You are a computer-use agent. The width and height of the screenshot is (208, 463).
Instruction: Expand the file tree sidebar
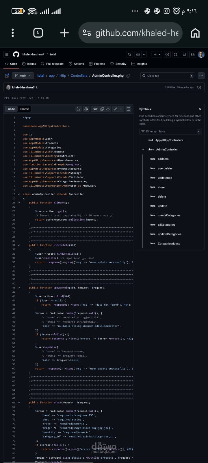[x=7, y=76]
